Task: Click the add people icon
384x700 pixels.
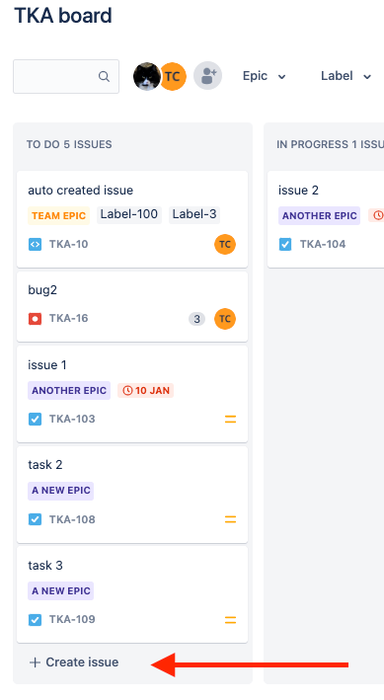Action: pos(207,76)
